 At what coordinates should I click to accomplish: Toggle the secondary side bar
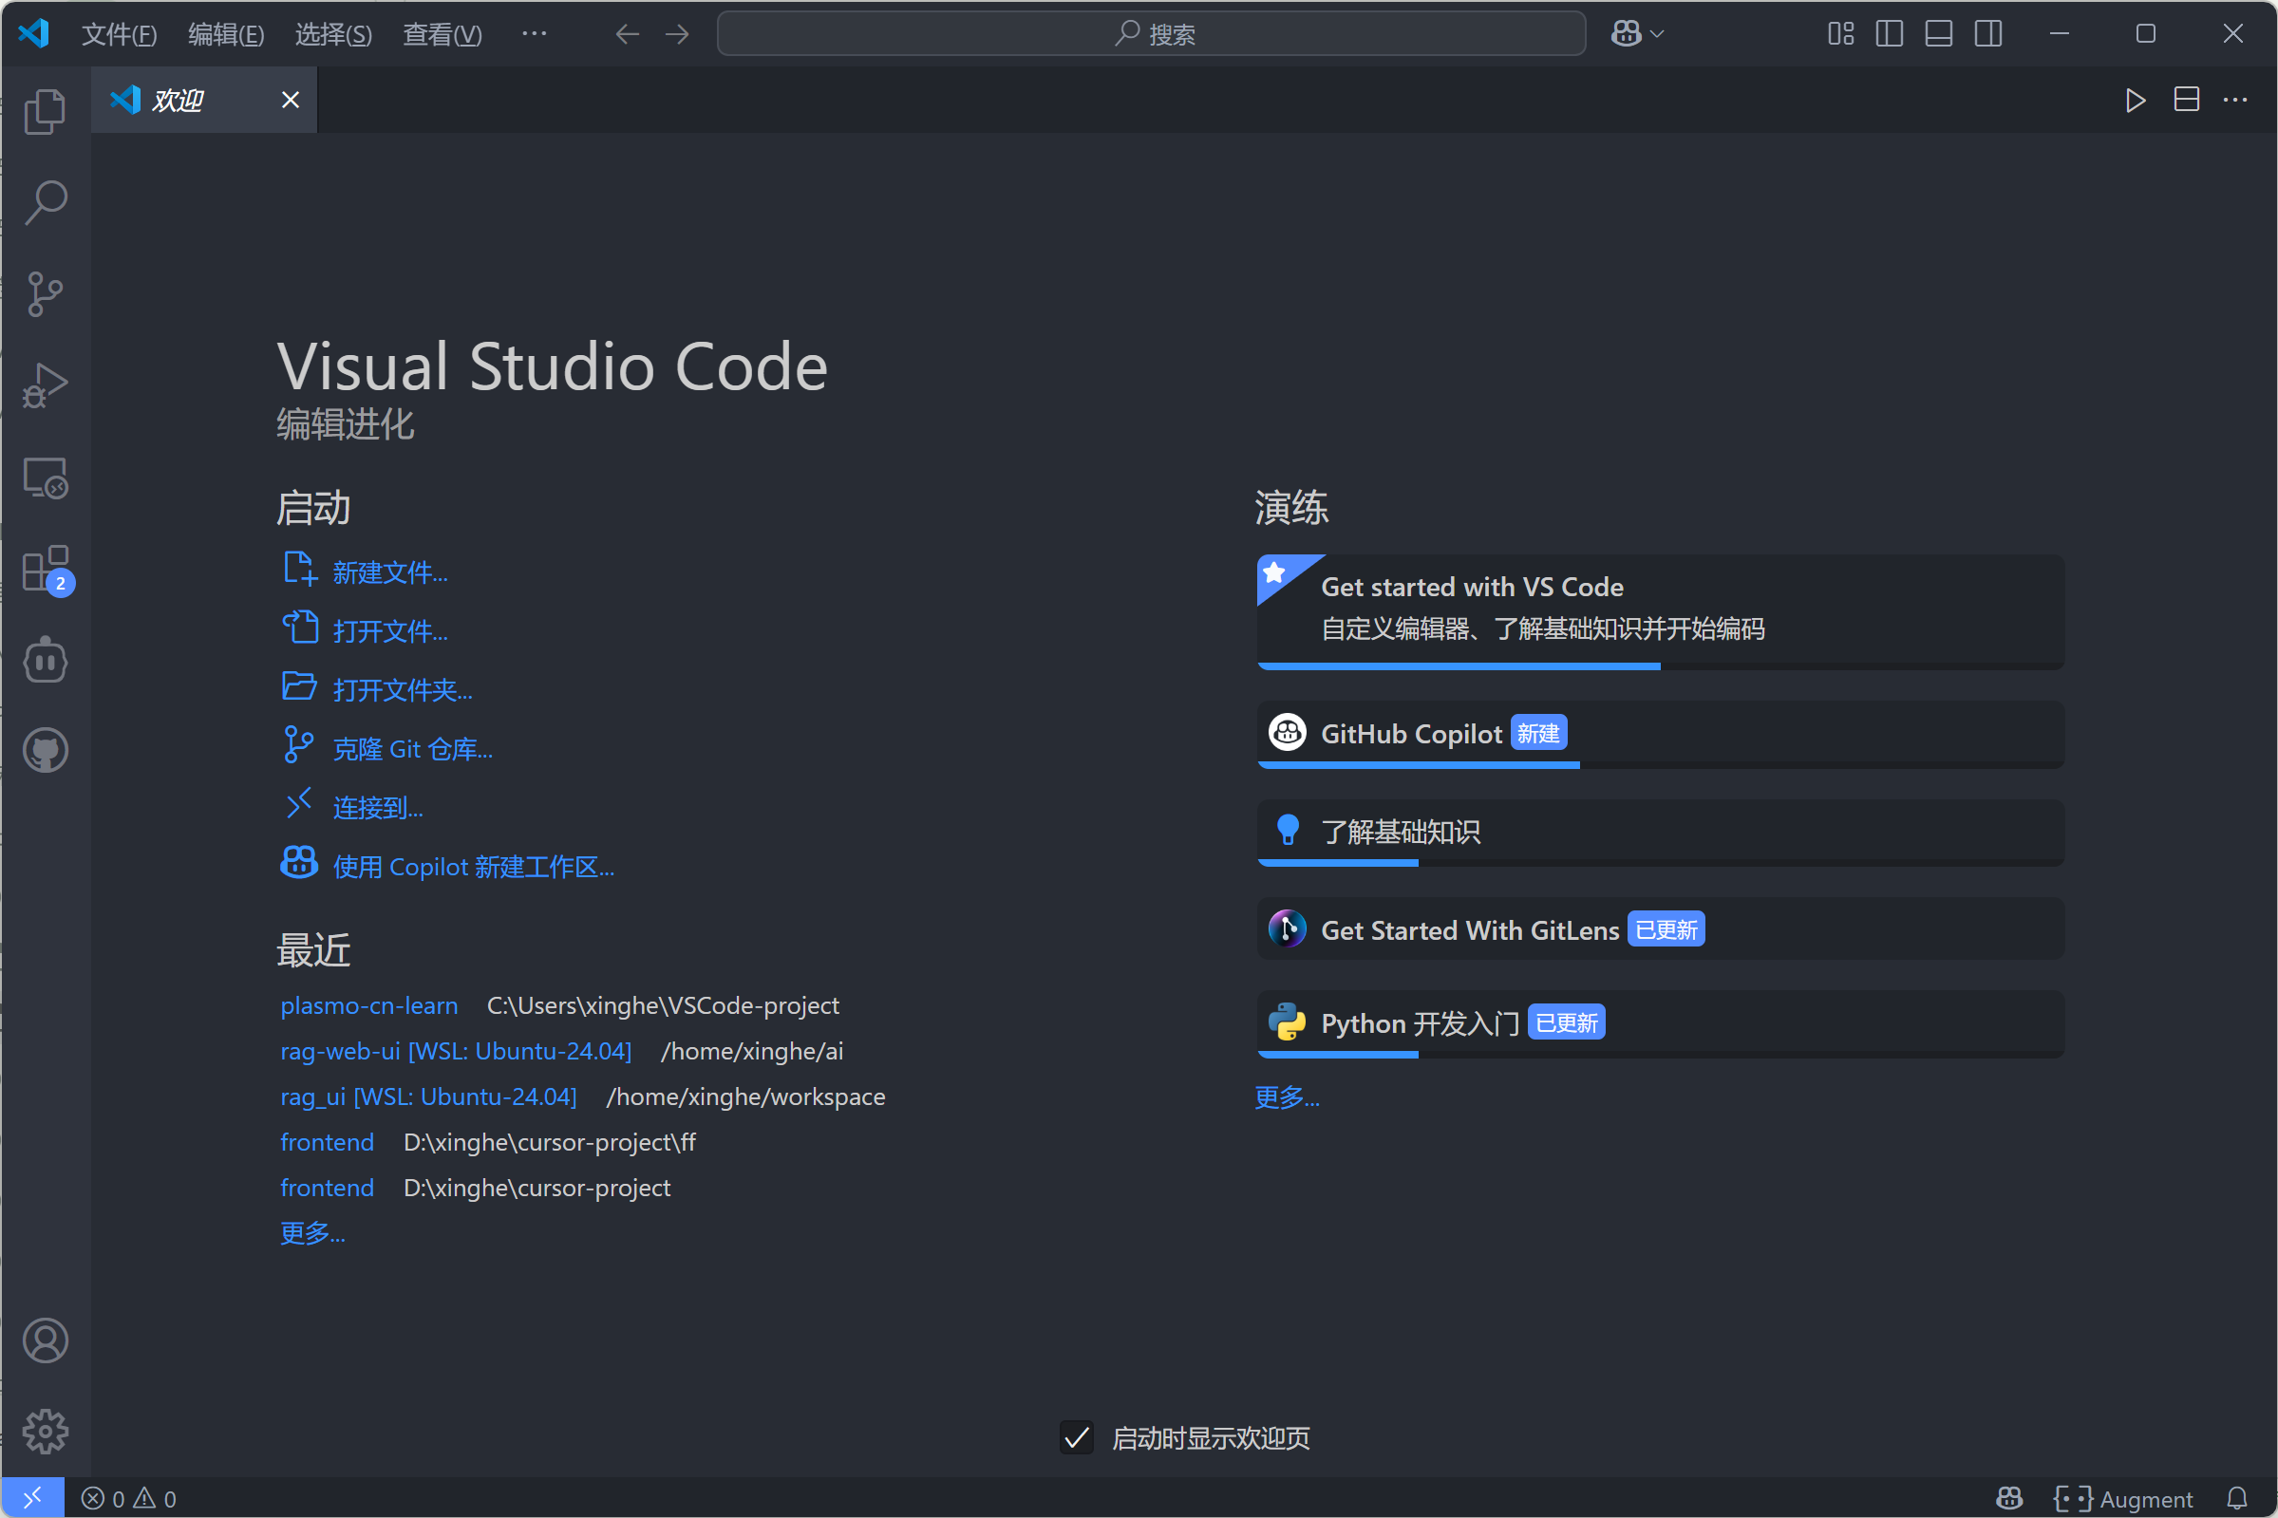click(1988, 34)
